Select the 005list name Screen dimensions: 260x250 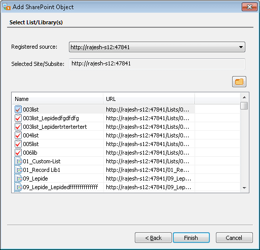click(x=31, y=144)
